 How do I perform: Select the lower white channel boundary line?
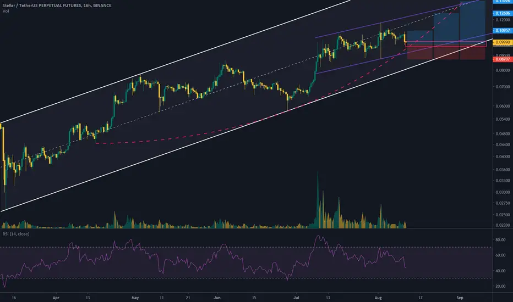245,125
